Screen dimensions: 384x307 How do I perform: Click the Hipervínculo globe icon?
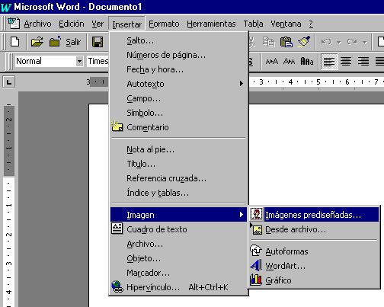pos(117,286)
